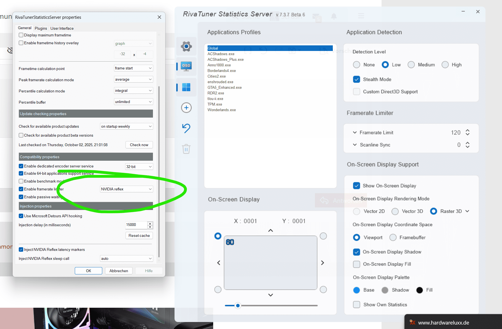Select Vector 3D rendering mode
Screen dimensions: 502x329
(395, 211)
